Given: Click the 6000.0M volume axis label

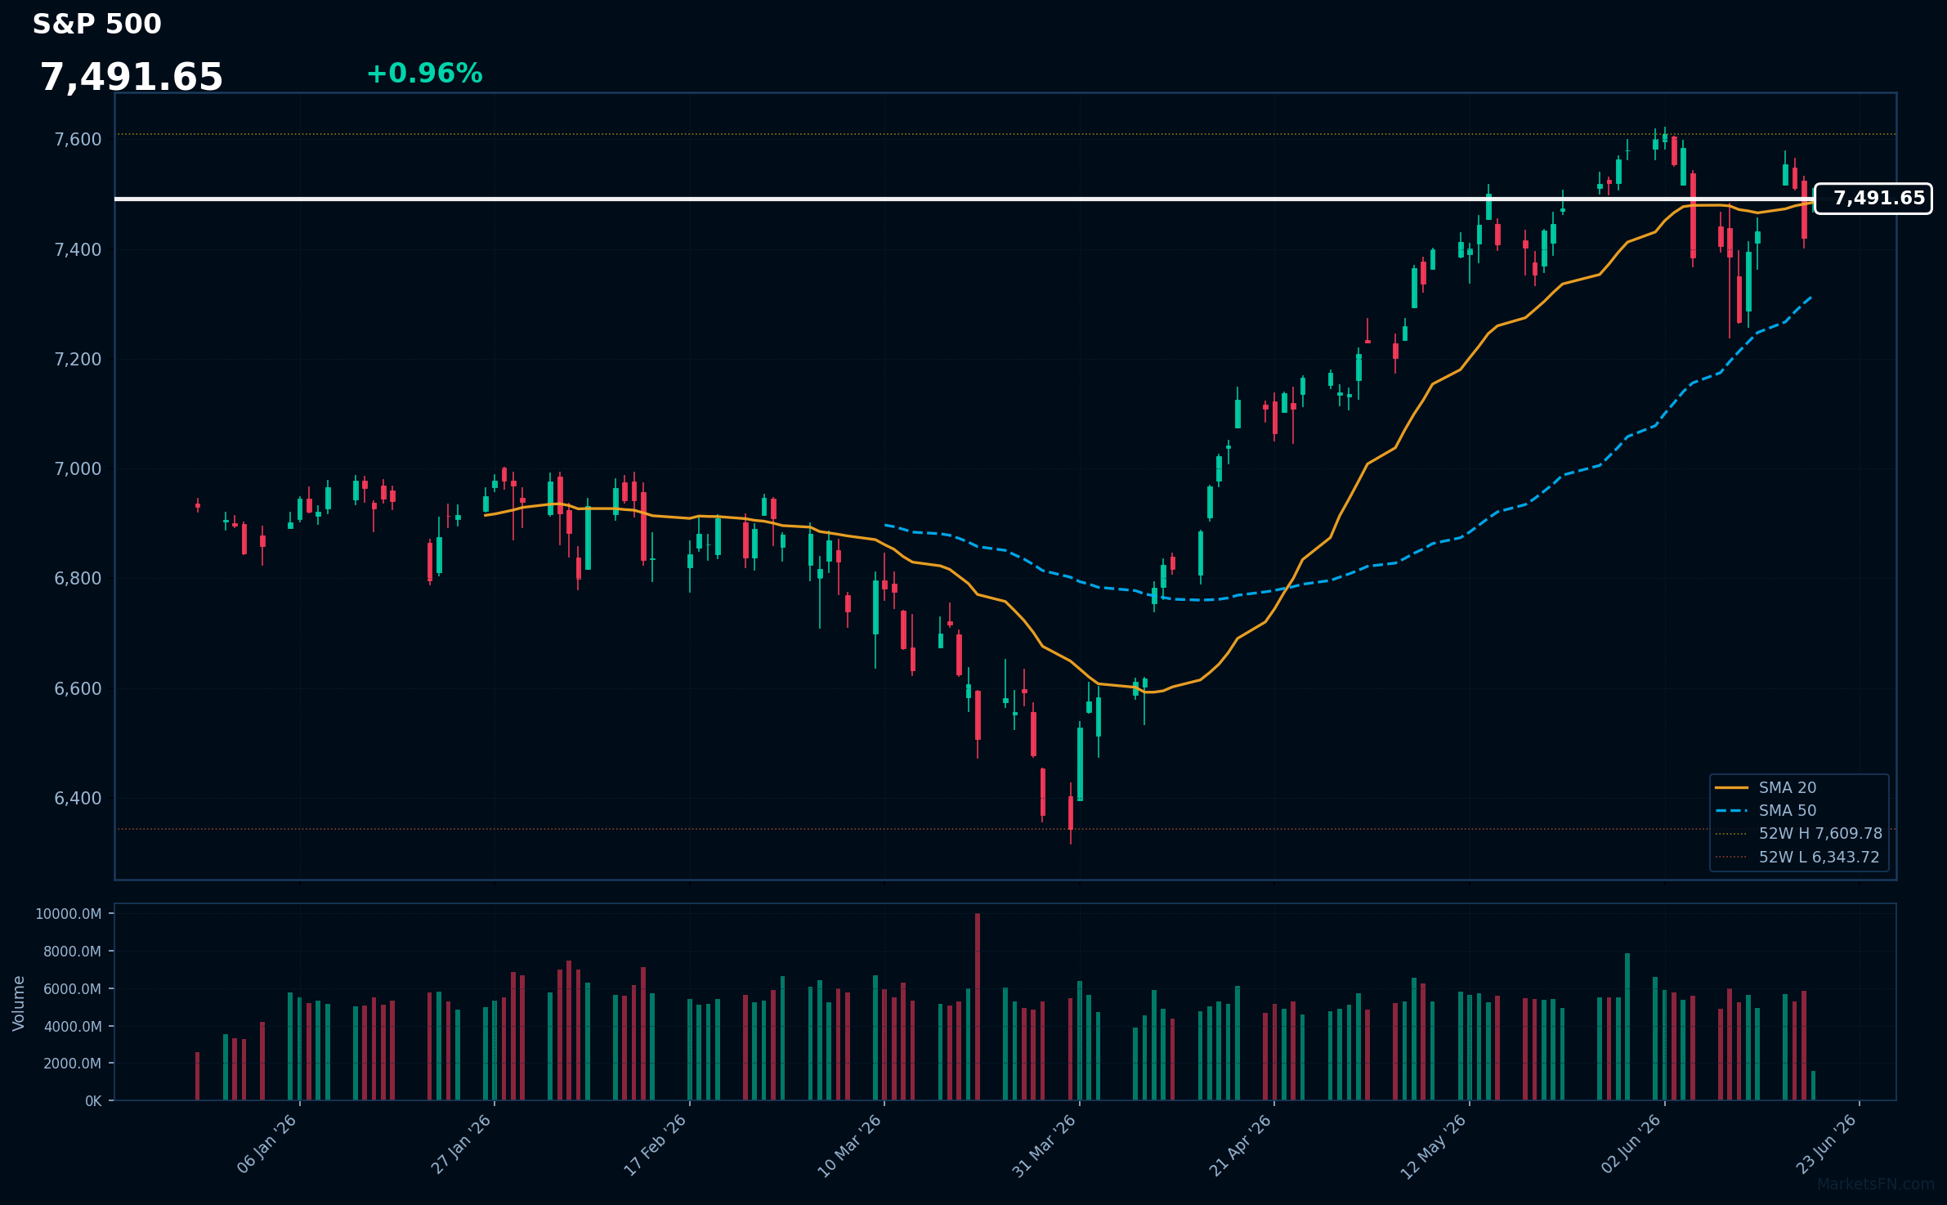Looking at the screenshot, I should [x=72, y=989].
